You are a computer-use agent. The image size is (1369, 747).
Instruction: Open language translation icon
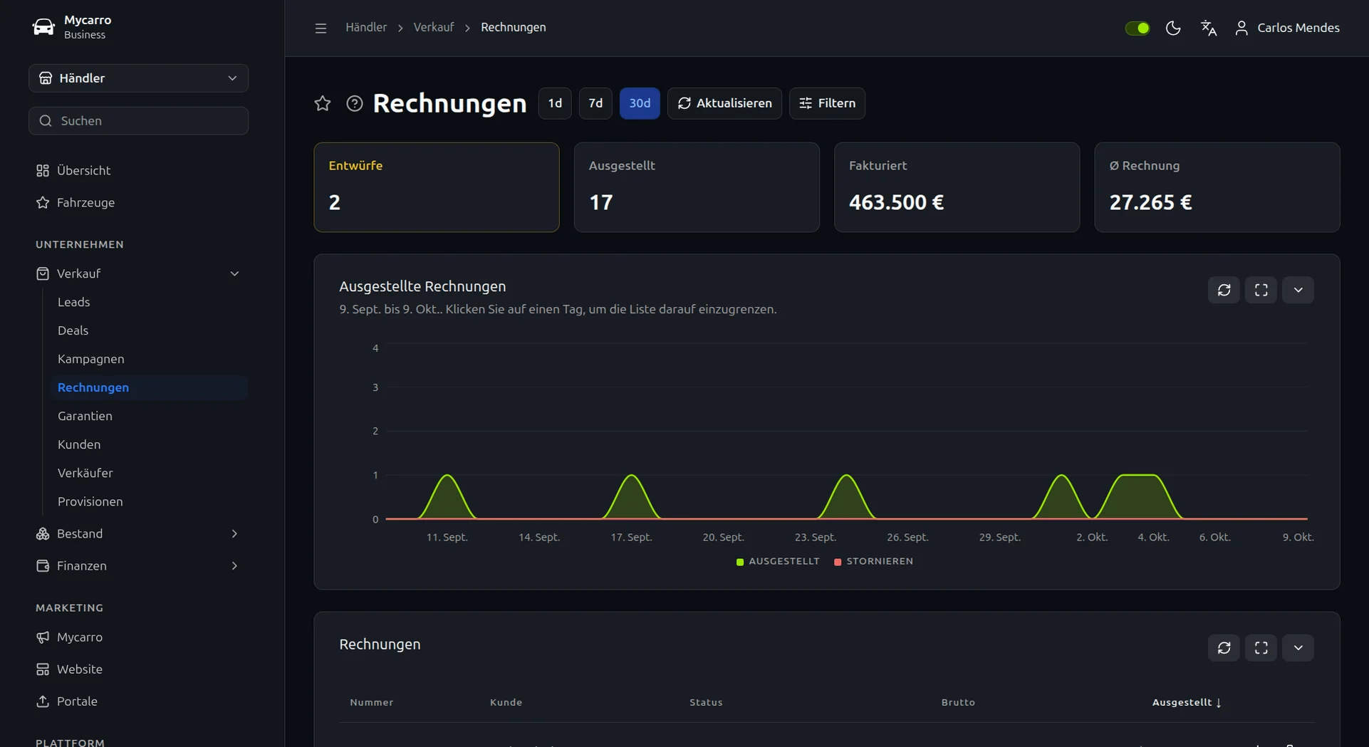tap(1209, 28)
